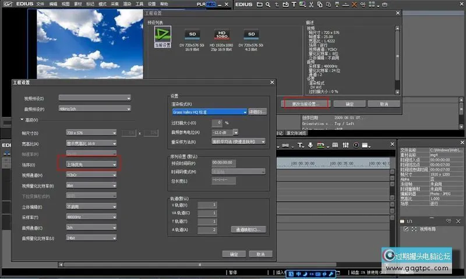Click the microphone voice-over icon on timeline toolbar
Image resolution: width=466 pixels, height=279 pixels.
(310, 145)
